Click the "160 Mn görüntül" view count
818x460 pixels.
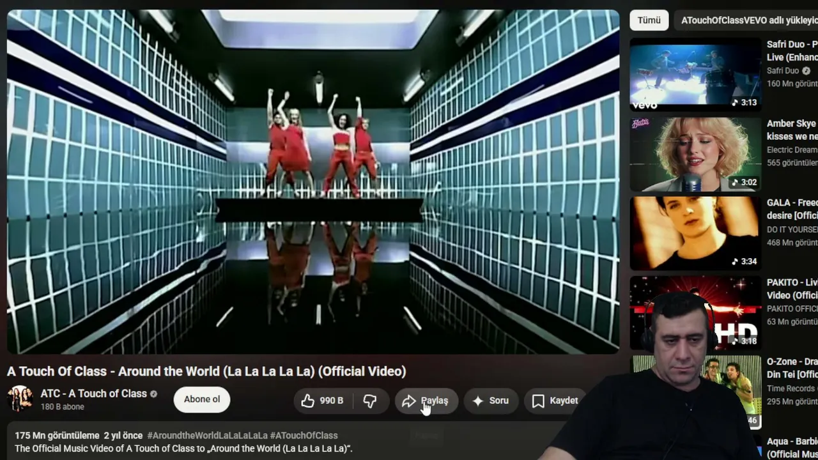click(792, 84)
